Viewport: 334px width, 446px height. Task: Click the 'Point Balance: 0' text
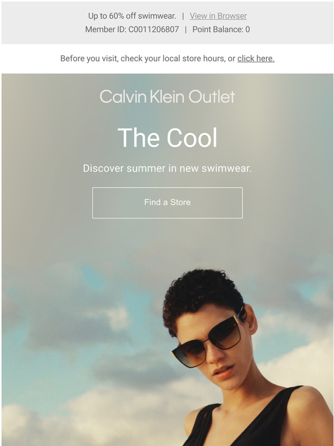[x=221, y=29]
